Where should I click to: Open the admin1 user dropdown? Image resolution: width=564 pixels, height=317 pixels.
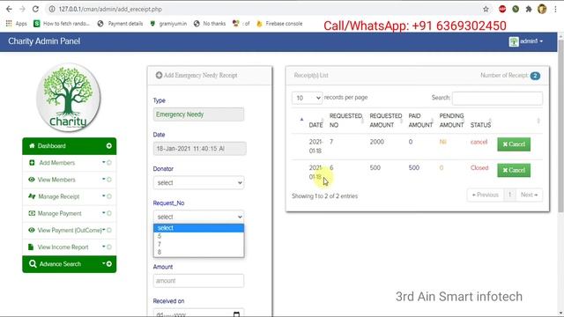coord(526,41)
